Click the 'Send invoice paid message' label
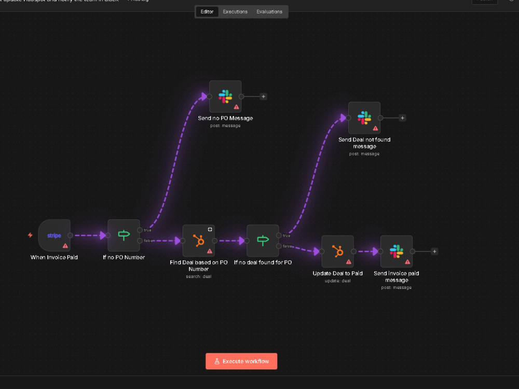The width and height of the screenshot is (519, 389). 397,276
